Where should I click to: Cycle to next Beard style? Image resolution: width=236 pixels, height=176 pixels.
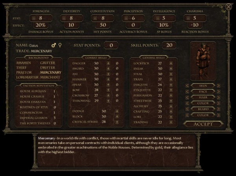pos(219,109)
